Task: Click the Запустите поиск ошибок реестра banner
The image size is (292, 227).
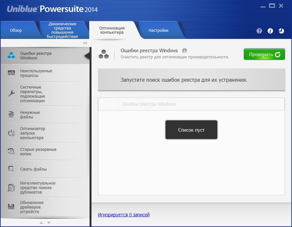Action: [191, 80]
